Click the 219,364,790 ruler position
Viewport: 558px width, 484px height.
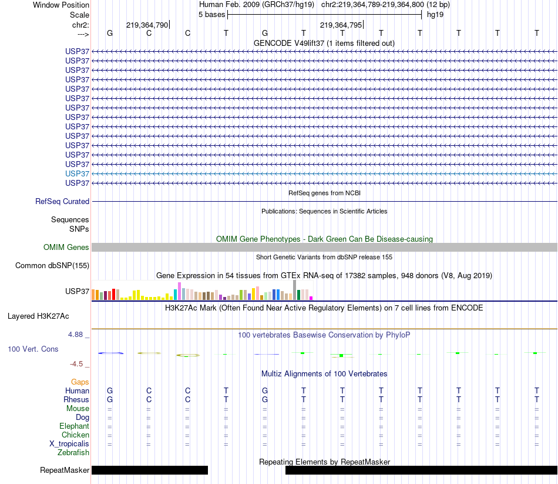[x=147, y=25]
